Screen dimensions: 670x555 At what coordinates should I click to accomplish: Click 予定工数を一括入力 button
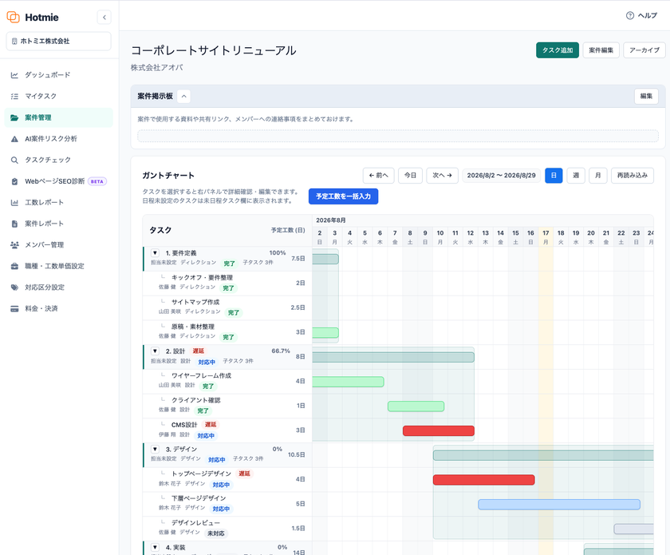[343, 196]
